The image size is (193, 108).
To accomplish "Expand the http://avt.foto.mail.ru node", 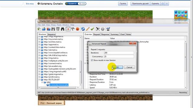I will (x=39, y=42).
